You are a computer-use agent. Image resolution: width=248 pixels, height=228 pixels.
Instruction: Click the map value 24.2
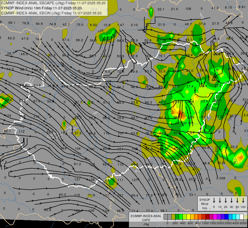coord(9,100)
